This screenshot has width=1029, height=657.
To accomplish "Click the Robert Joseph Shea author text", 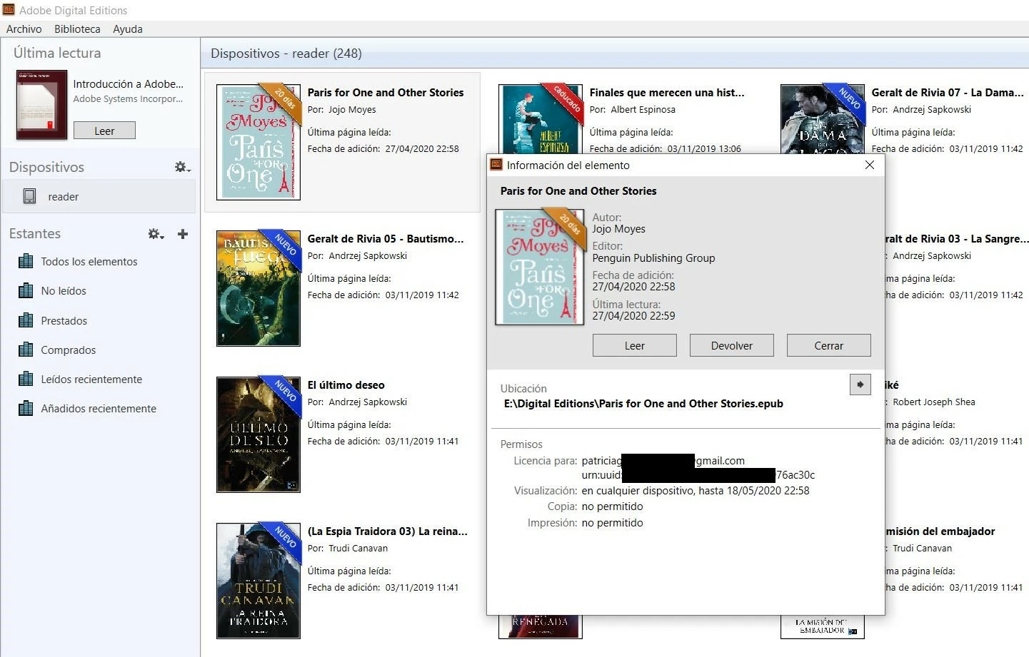I will pos(933,402).
